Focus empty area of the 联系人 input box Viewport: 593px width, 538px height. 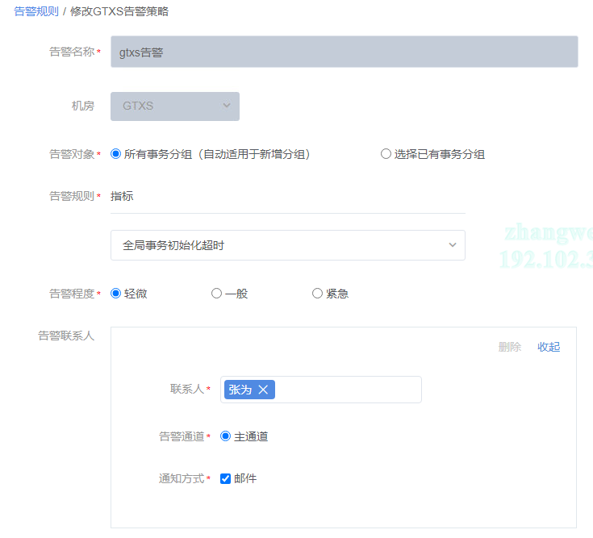(347, 390)
